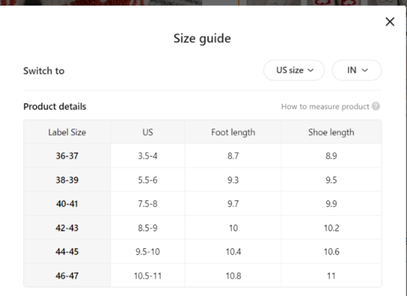Open the US size dropdown
407x296 pixels.
294,70
